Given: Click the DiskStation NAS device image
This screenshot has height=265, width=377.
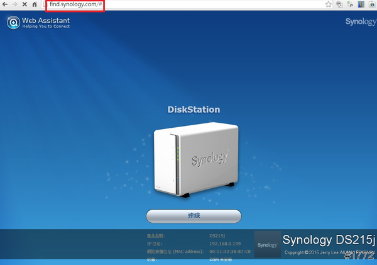Looking at the screenshot, I should [x=196, y=160].
